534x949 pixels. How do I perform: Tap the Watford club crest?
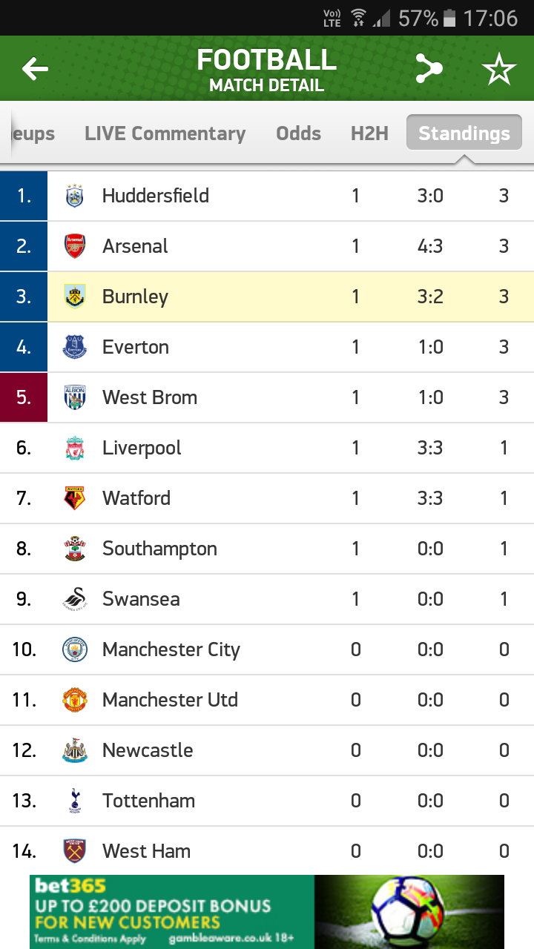[x=75, y=498]
